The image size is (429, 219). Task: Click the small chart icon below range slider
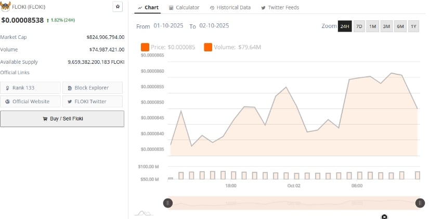144,213
